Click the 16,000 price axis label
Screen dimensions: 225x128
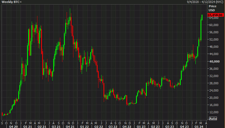click(x=214, y=105)
